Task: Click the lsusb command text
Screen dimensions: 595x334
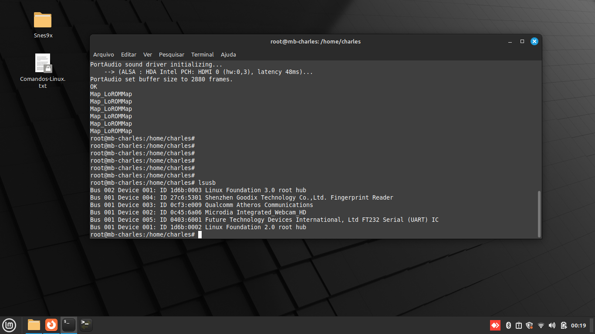Action: coord(207,183)
